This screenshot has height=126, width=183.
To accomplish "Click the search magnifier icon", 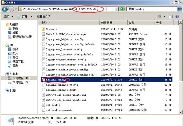I will click(x=179, y=9).
